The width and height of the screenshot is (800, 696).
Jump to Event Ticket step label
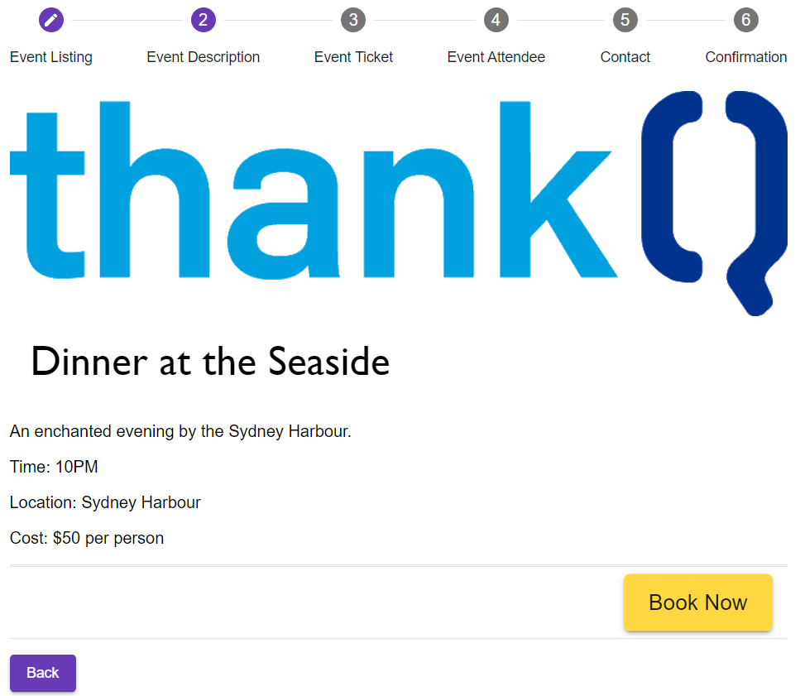click(x=353, y=57)
